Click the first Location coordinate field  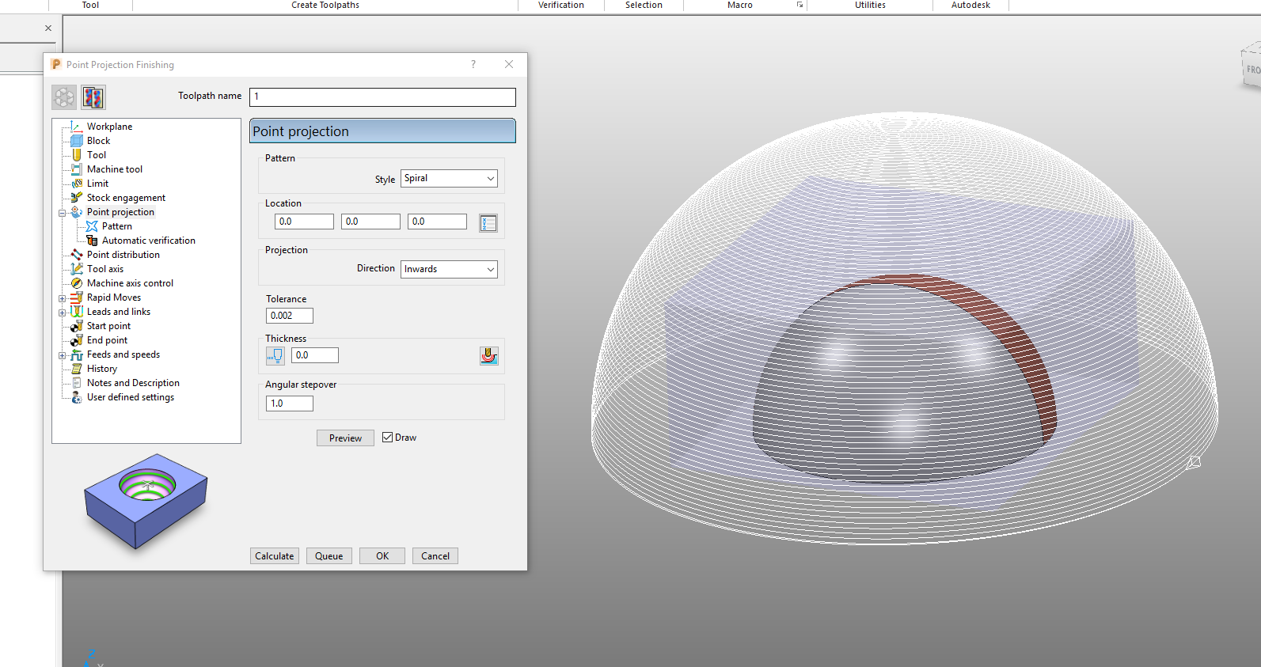304,222
